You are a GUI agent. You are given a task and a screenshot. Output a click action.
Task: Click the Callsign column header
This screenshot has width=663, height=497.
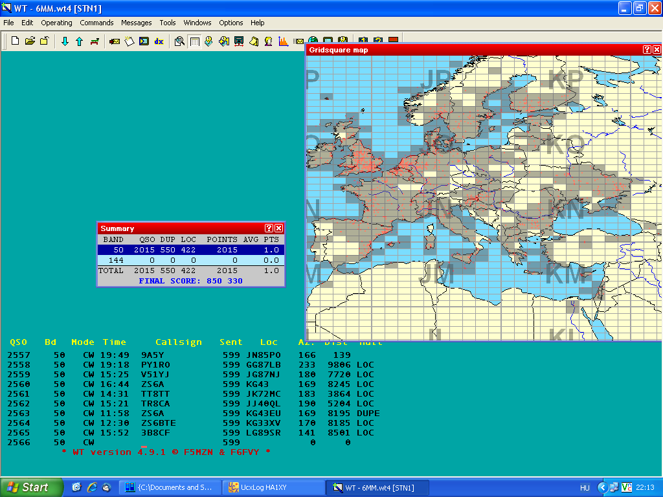[179, 342]
